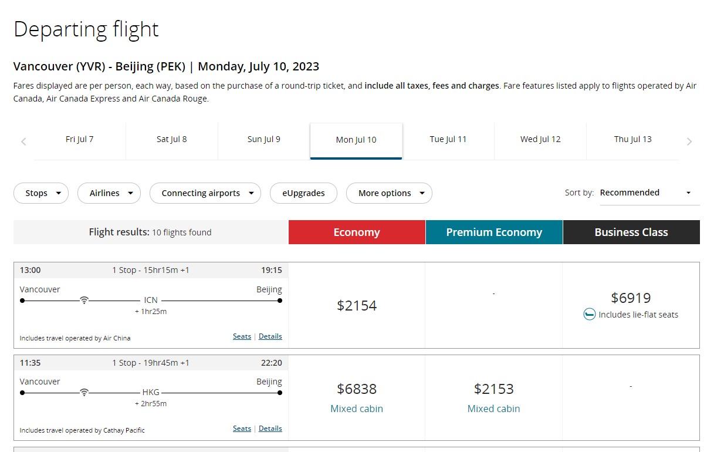The image size is (724, 452).
Task: Click the eUpgrades filter button
Action: (x=303, y=193)
